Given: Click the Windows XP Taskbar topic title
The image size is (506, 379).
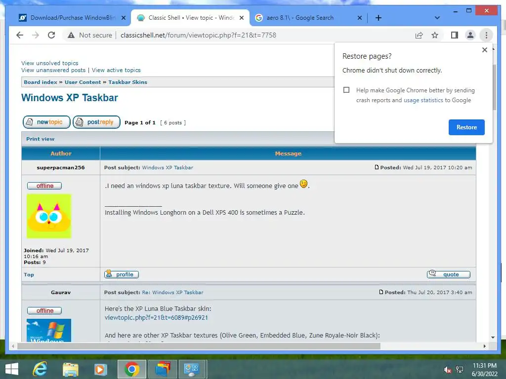Looking at the screenshot, I should click(x=70, y=98).
